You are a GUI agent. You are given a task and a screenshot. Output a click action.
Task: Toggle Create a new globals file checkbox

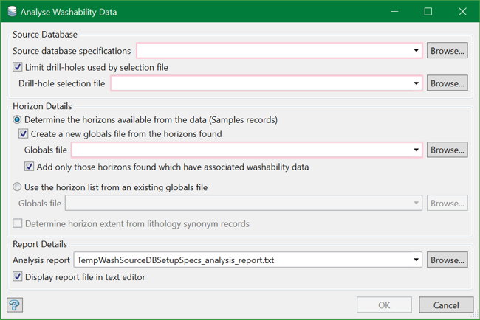24,134
